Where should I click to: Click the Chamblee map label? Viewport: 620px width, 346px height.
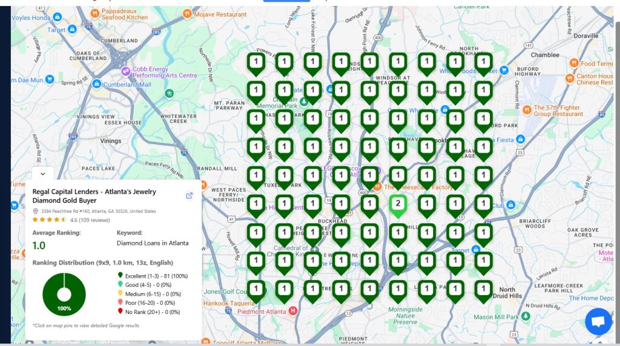[545, 55]
